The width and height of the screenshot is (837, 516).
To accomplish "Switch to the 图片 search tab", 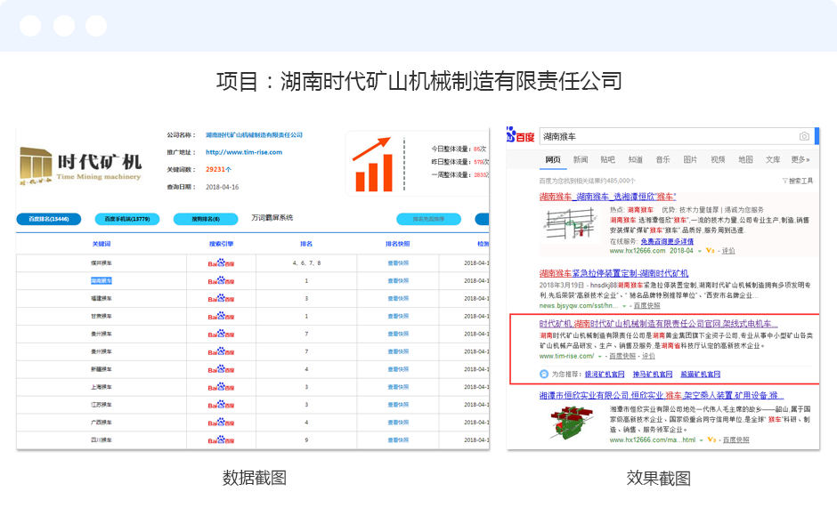I will pyautogui.click(x=690, y=160).
